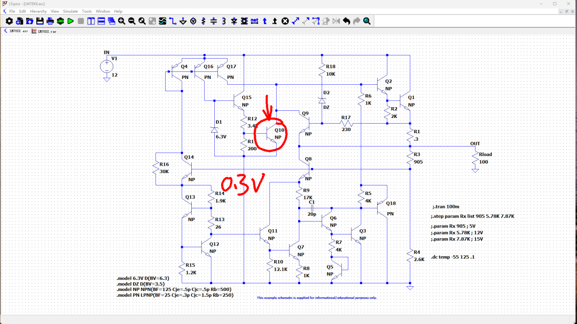Click the circled Q10 transistor in the schematic
This screenshot has width=577, height=324.
[x=271, y=133]
